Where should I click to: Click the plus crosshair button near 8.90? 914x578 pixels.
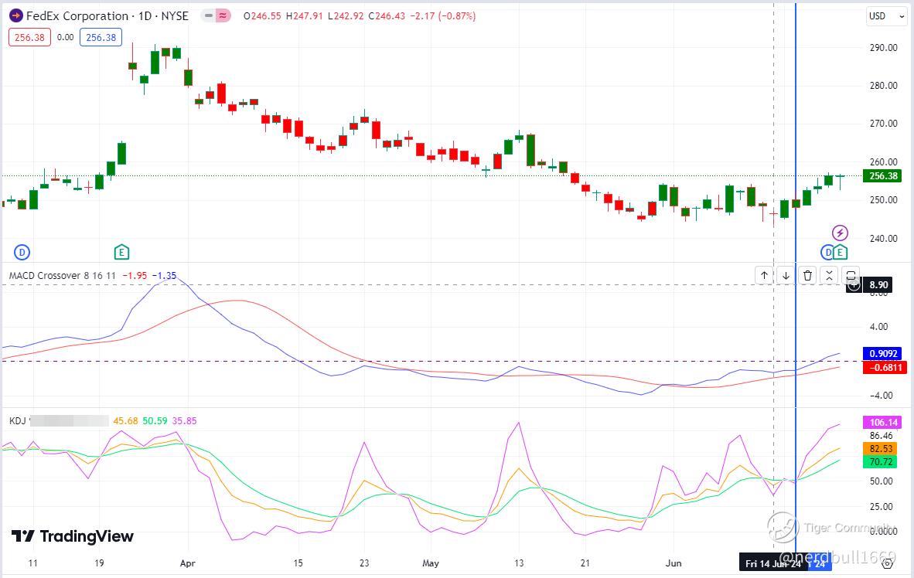pyautogui.click(x=854, y=285)
